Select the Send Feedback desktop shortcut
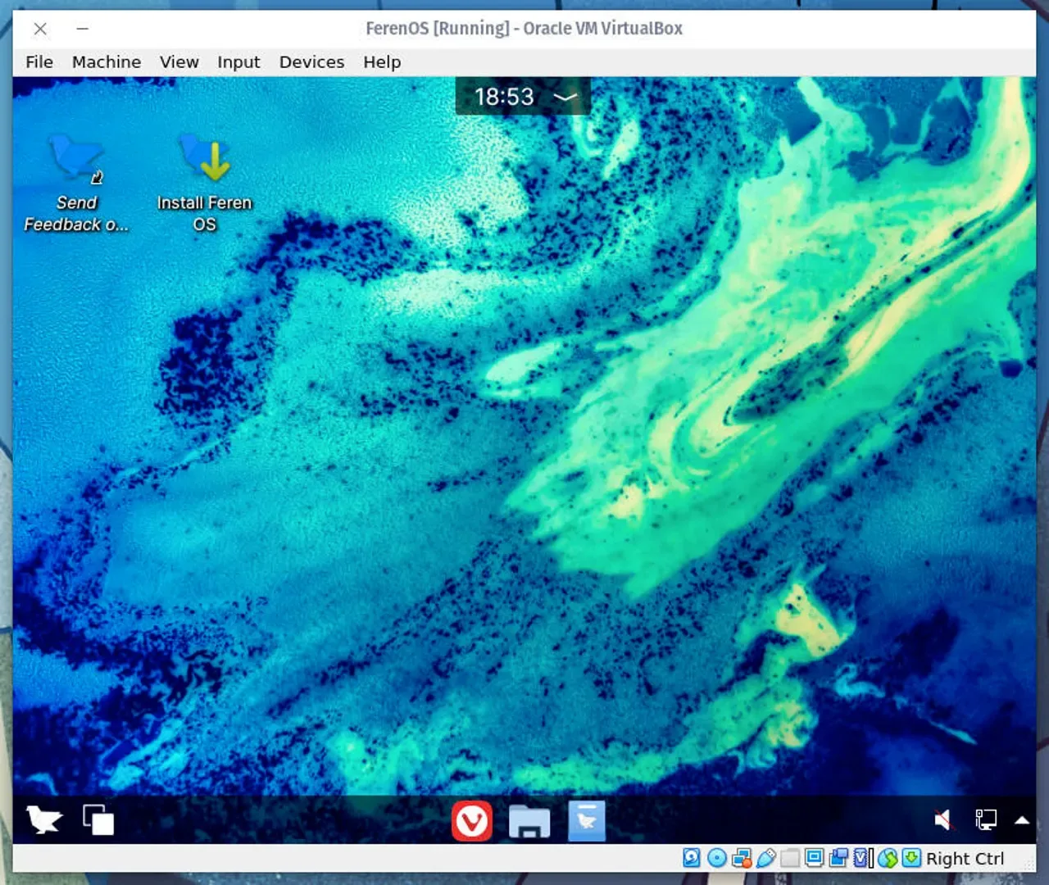This screenshot has height=885, width=1049. [76, 184]
